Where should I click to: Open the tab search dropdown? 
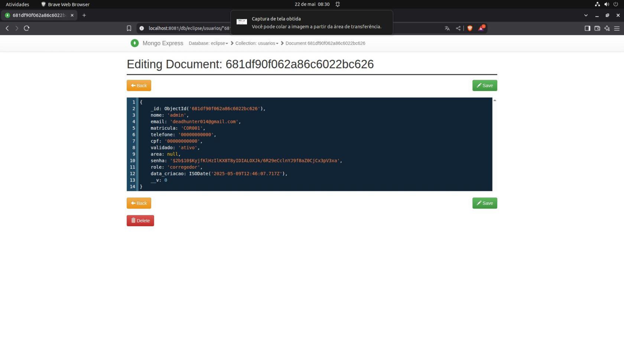[586, 15]
